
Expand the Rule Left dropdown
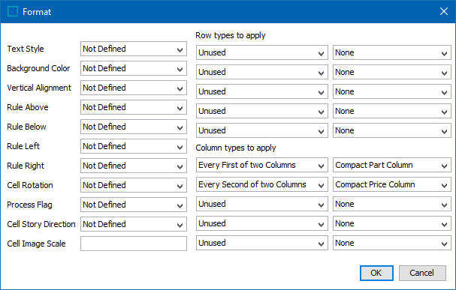[134, 146]
